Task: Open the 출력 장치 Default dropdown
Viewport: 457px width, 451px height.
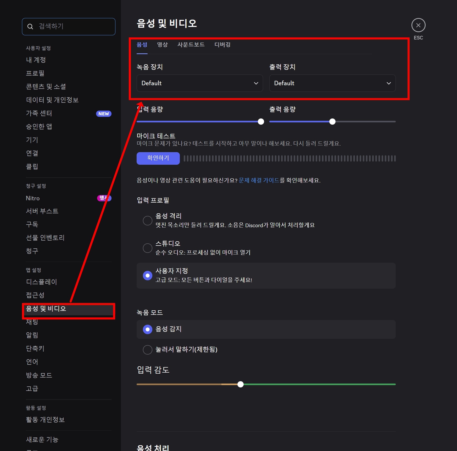Action: (x=332, y=83)
